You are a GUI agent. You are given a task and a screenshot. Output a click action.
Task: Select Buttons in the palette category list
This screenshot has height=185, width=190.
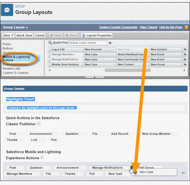pyautogui.click(x=8, y=48)
